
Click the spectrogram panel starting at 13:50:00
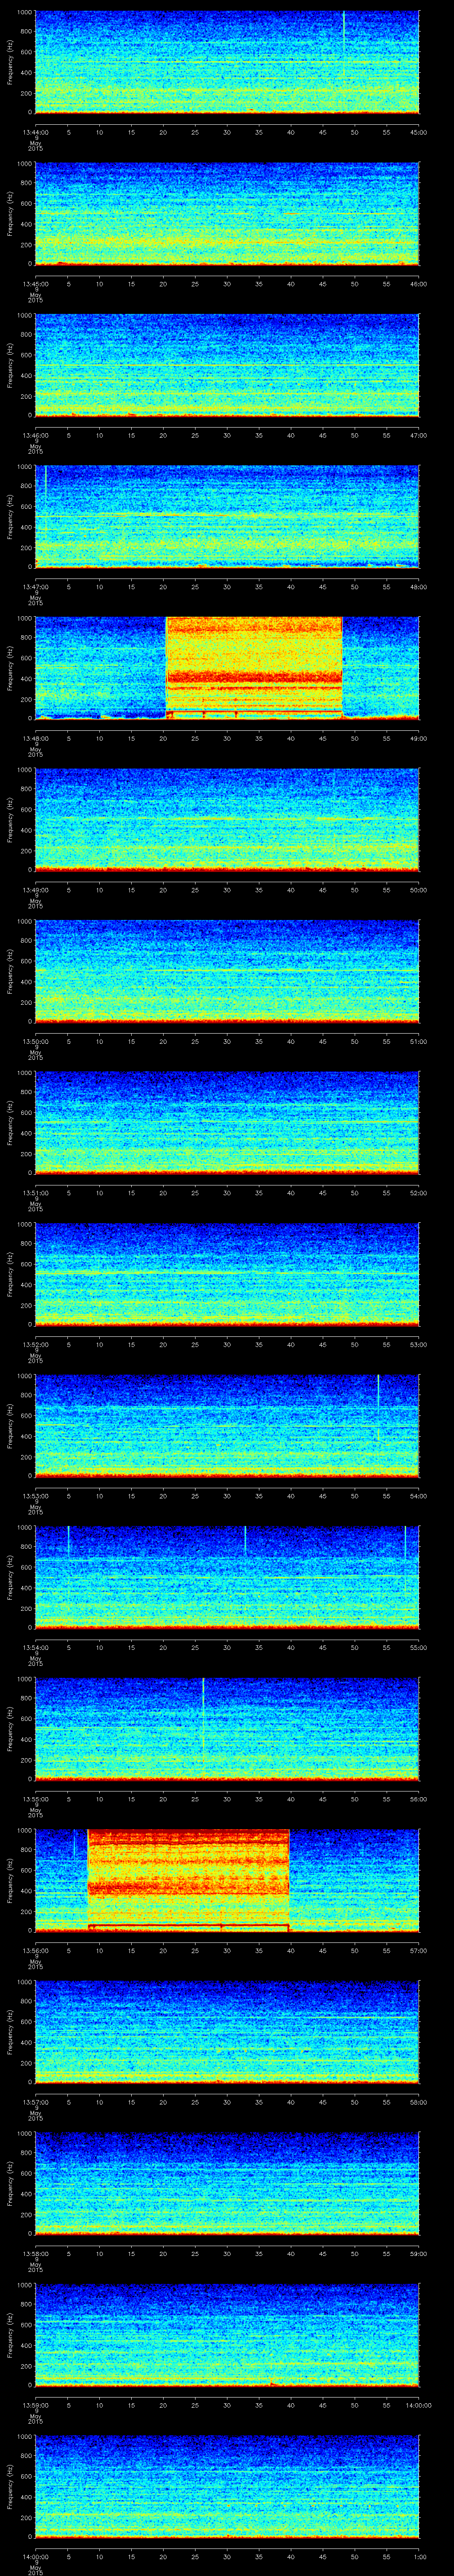227,972
